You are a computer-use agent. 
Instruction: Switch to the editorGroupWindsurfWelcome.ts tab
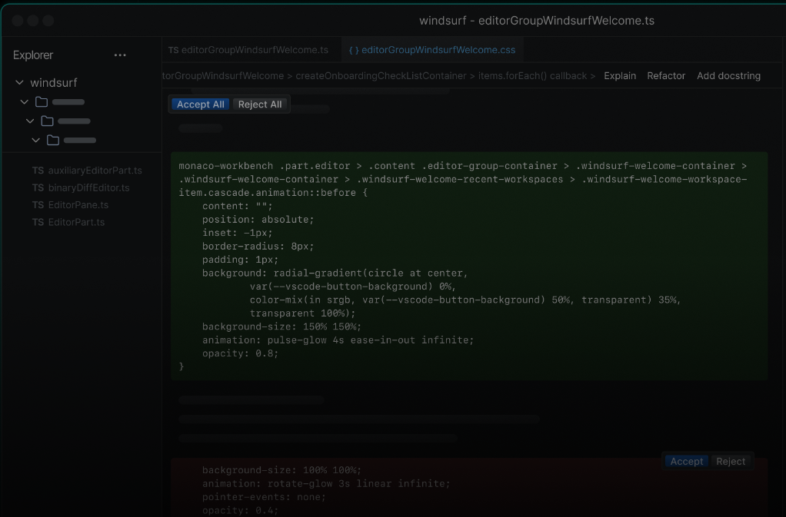click(248, 50)
